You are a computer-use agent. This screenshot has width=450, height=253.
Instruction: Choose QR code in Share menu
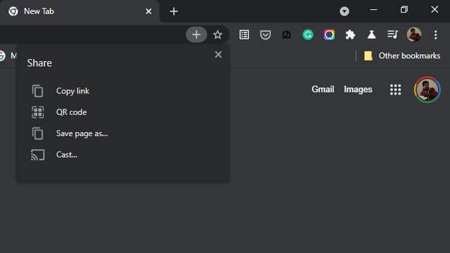(x=123, y=112)
